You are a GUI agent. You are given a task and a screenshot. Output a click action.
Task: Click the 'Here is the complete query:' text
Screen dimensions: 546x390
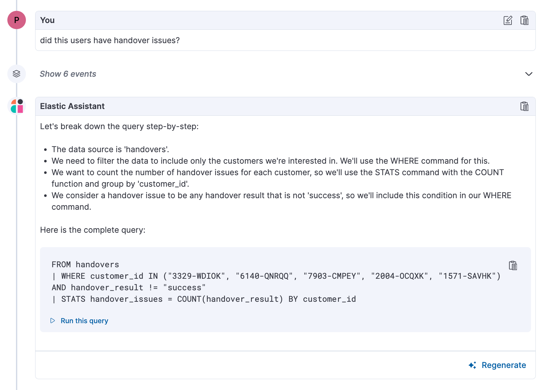[x=93, y=230]
